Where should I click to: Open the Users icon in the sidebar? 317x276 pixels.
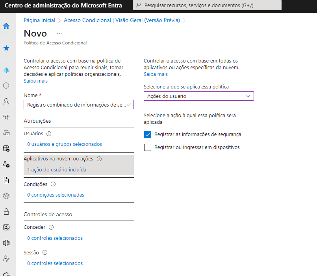[6, 101]
